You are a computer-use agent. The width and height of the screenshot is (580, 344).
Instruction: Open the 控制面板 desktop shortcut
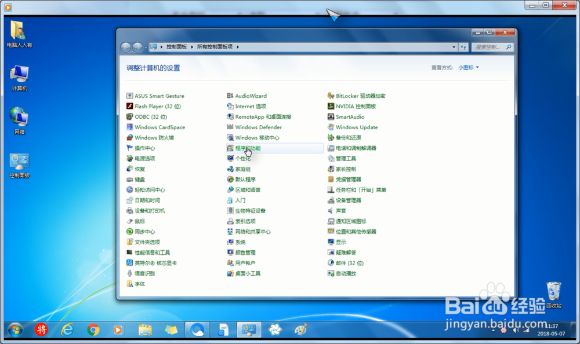tap(19, 165)
